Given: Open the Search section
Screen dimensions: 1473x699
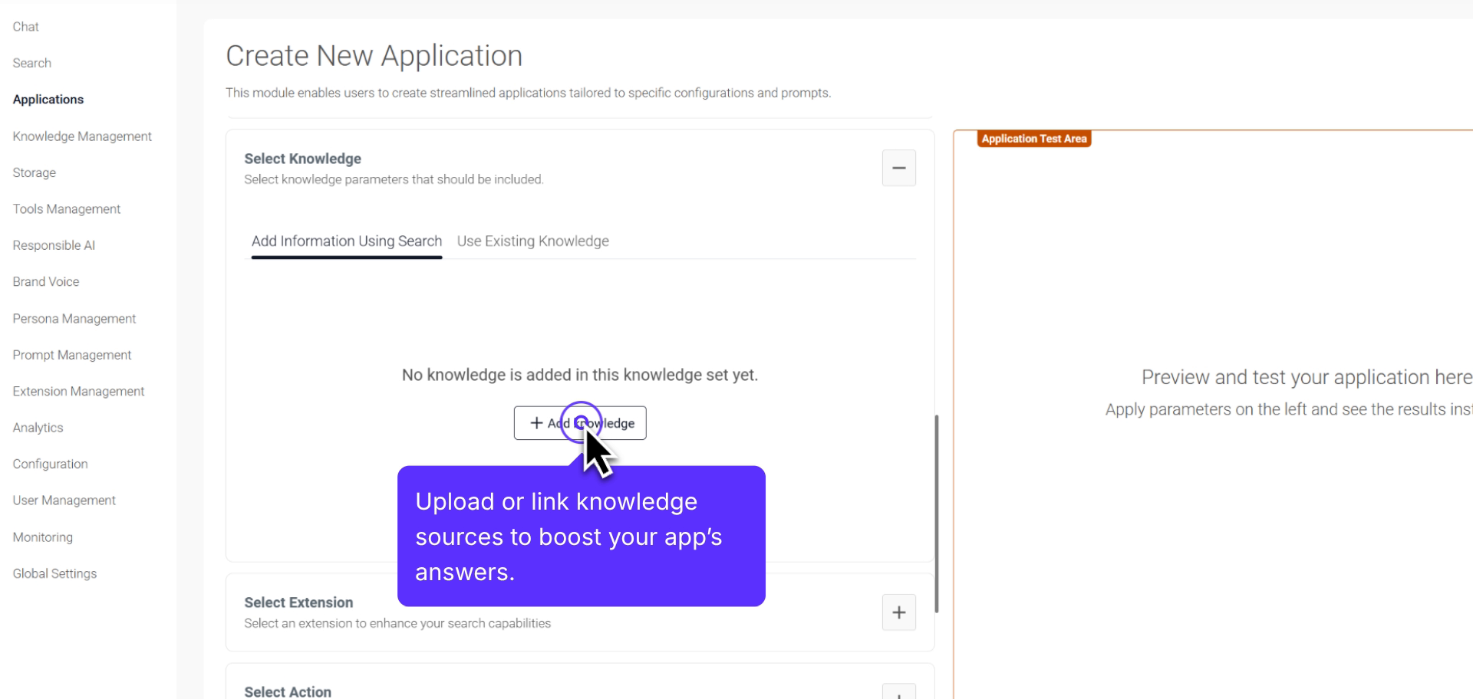Looking at the screenshot, I should [x=31, y=63].
